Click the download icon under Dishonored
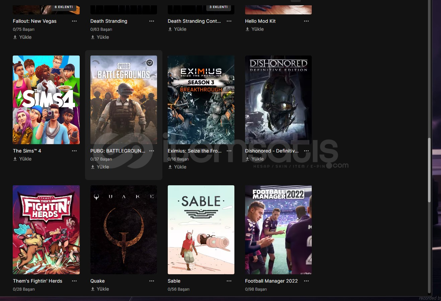The image size is (441, 301). pyautogui.click(x=247, y=159)
